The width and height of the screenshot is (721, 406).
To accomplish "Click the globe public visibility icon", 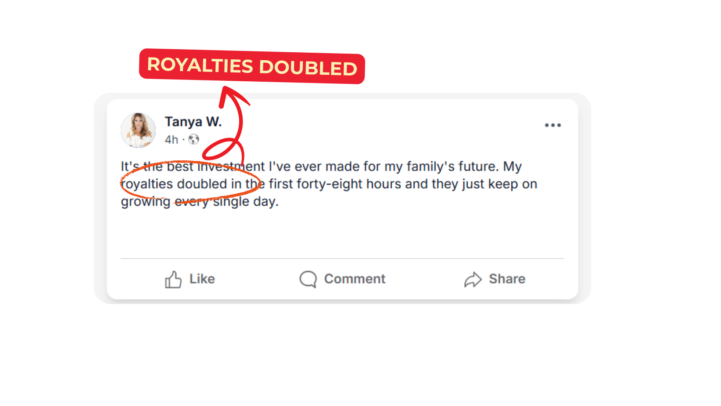I will click(x=194, y=139).
